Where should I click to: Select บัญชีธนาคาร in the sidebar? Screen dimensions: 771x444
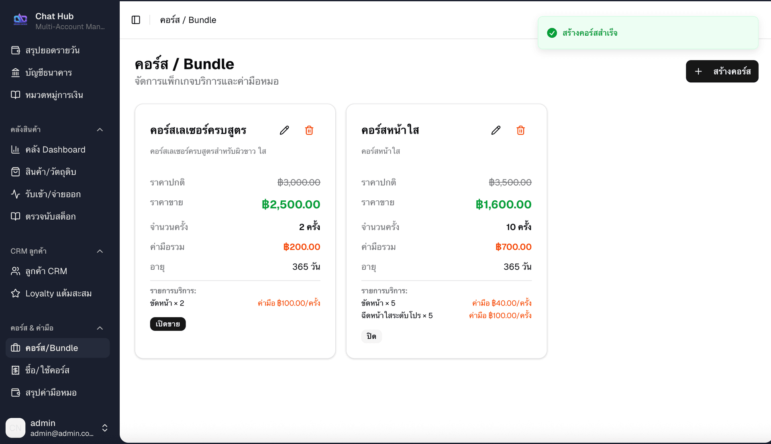(49, 73)
